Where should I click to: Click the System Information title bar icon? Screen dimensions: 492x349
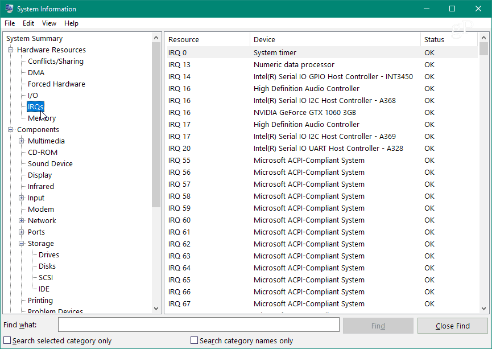pos(9,9)
